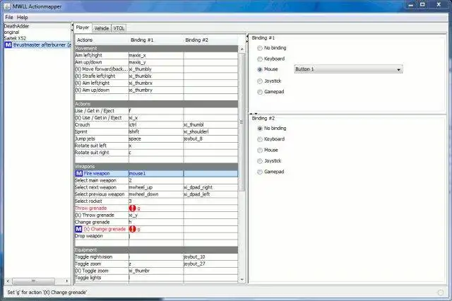Click the actions table scroll down arrow

tap(242, 279)
